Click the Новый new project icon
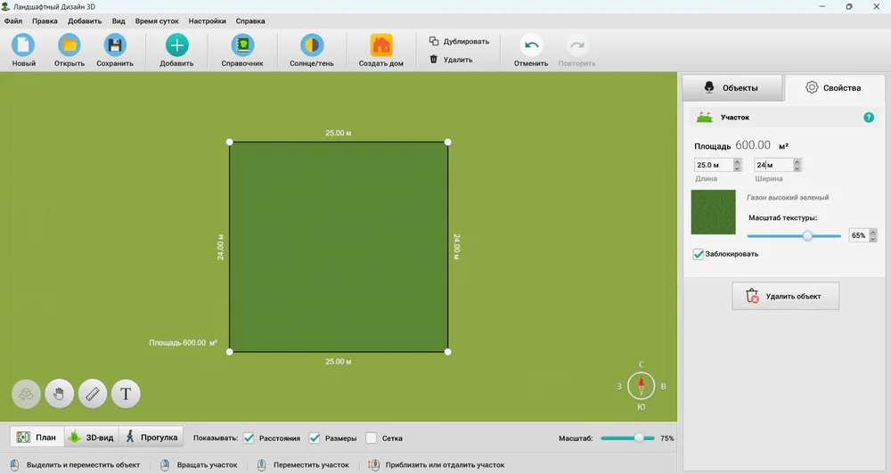 (23, 45)
